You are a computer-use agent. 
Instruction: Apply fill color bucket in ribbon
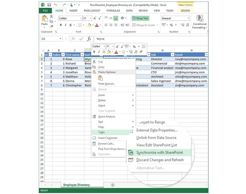pos(89,25)
